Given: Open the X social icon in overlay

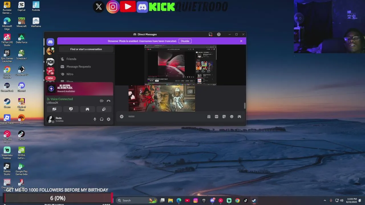Looking at the screenshot, I should (99, 7).
